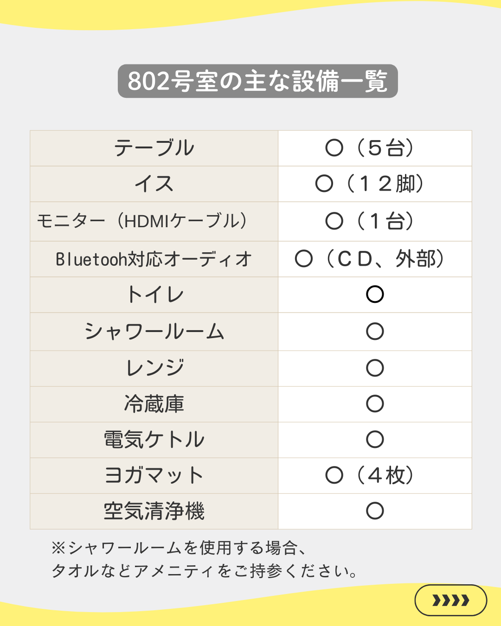Viewport: 501px width, 626px height.
Task: Click the circle mark in トイレ row
Action: pyautogui.click(x=375, y=294)
